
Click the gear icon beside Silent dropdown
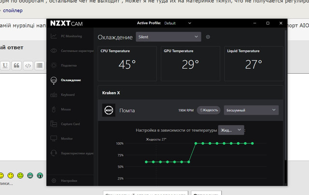208,37
